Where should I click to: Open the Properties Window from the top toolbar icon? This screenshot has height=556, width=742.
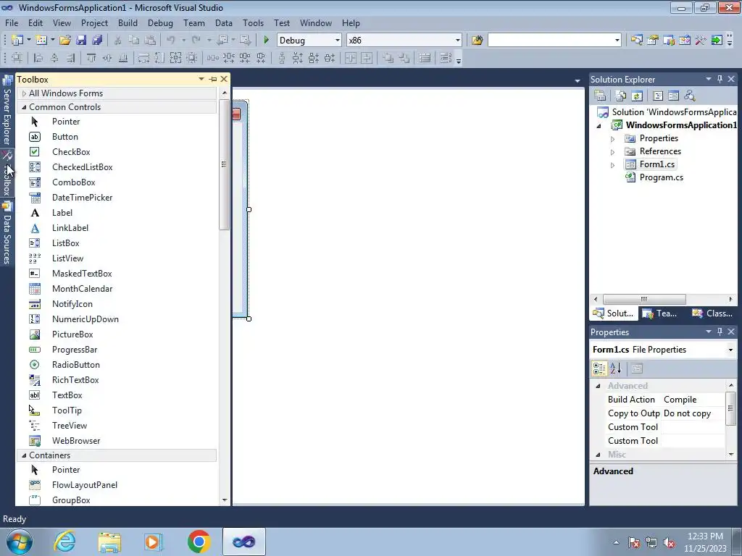(x=653, y=41)
